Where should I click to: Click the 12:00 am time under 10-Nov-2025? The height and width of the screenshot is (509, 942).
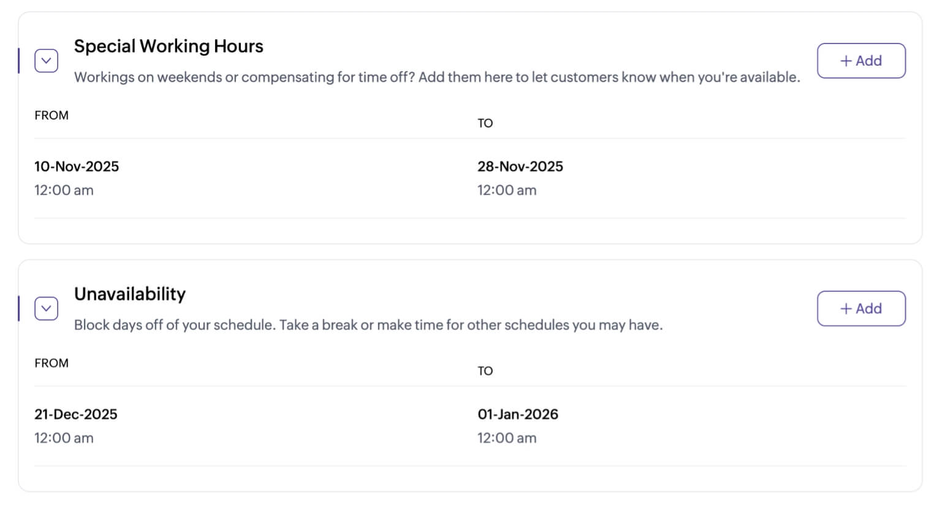coord(64,191)
